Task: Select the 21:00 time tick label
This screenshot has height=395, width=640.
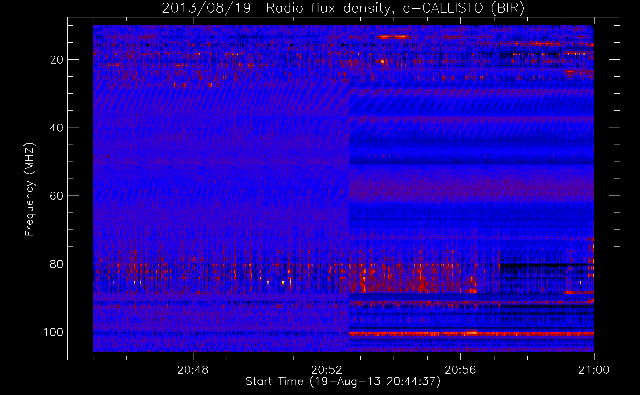Action: coord(594,370)
